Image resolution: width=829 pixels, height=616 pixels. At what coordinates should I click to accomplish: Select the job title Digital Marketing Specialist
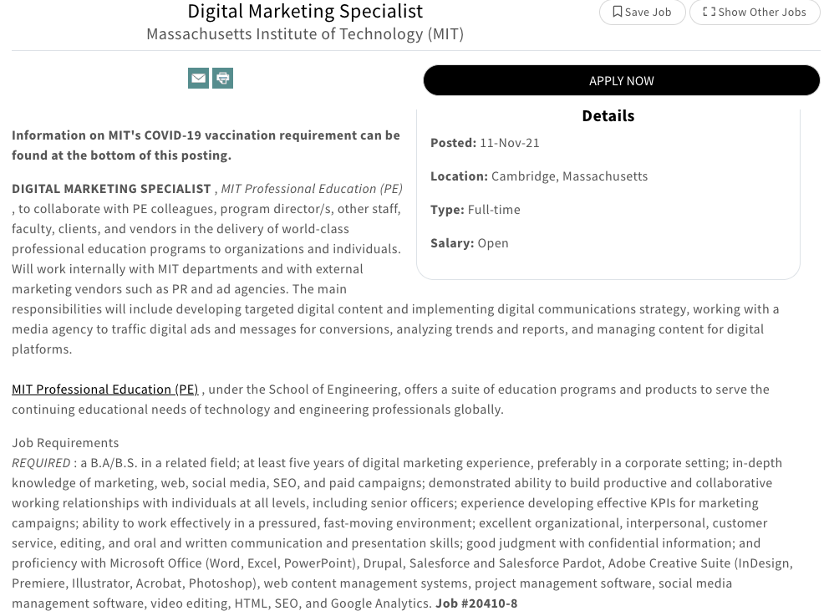tap(305, 12)
